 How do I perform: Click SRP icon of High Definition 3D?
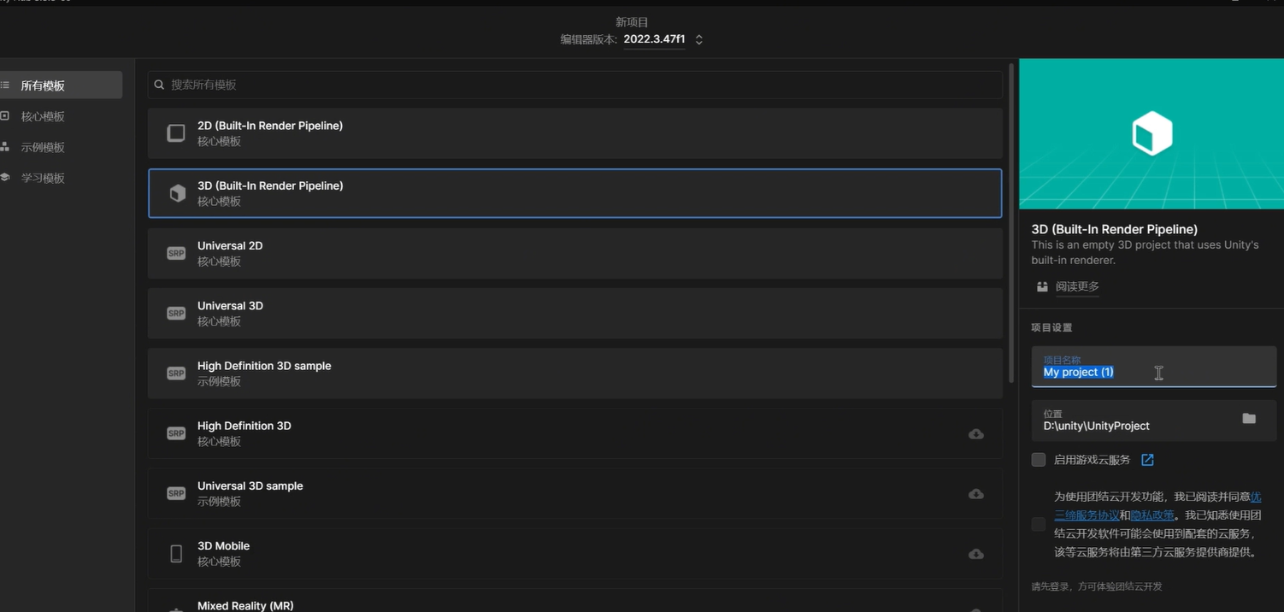176,433
